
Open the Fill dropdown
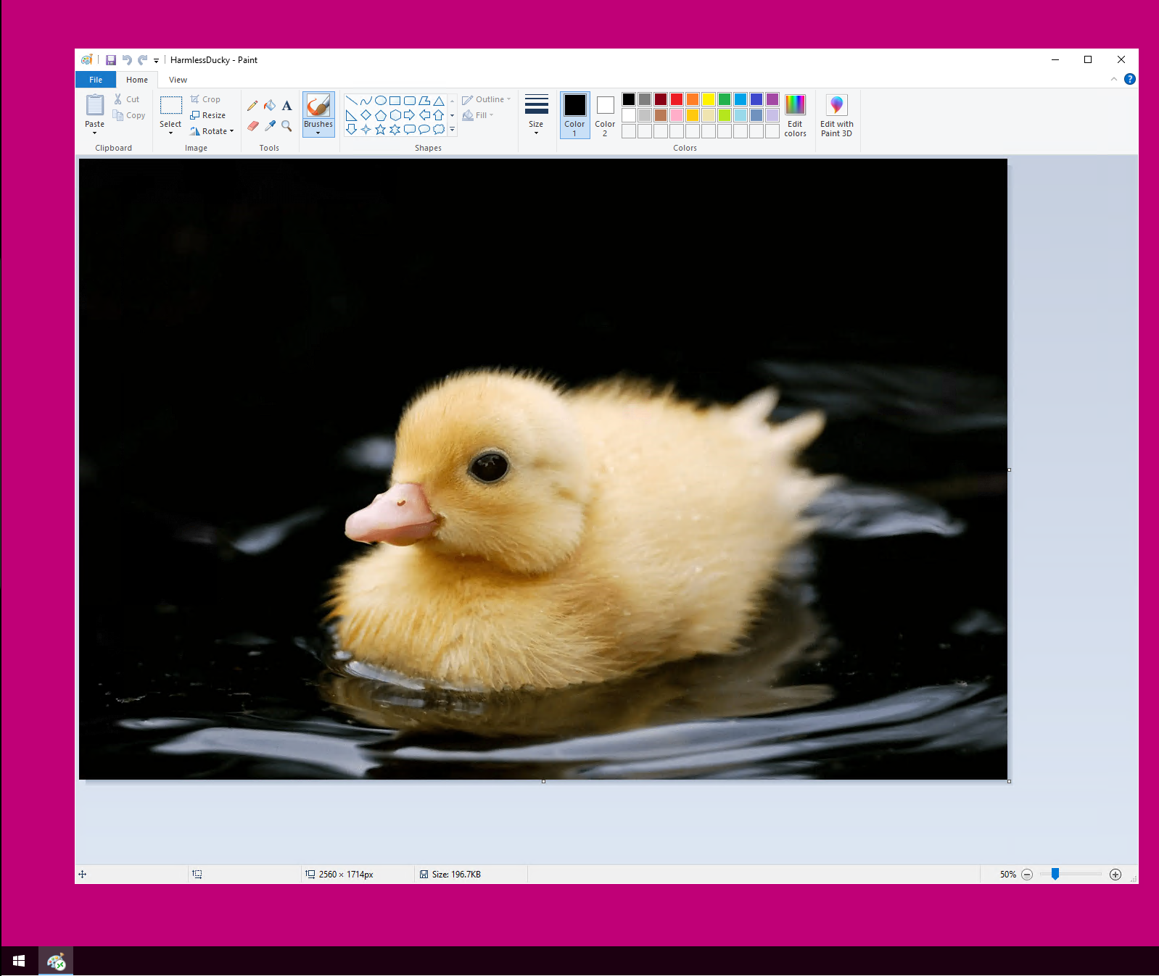point(478,115)
